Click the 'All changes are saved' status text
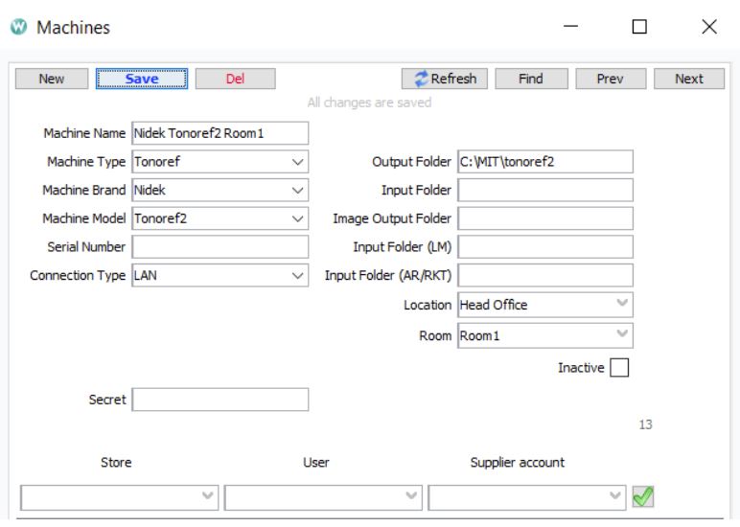Screen dimensions: 740x527 tap(370, 103)
